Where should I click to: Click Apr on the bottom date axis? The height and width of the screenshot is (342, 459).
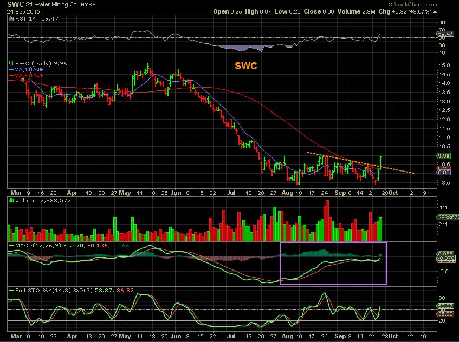[x=72, y=336]
